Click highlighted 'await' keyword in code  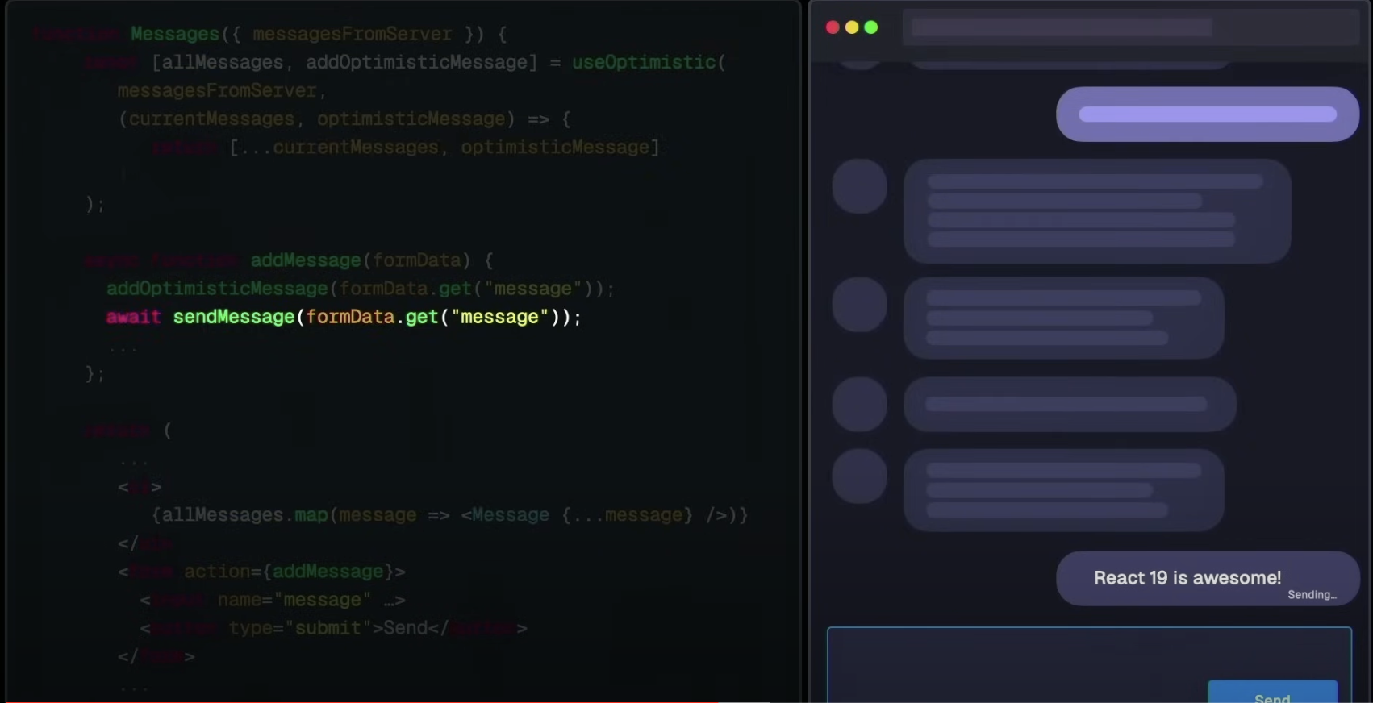[x=134, y=317]
